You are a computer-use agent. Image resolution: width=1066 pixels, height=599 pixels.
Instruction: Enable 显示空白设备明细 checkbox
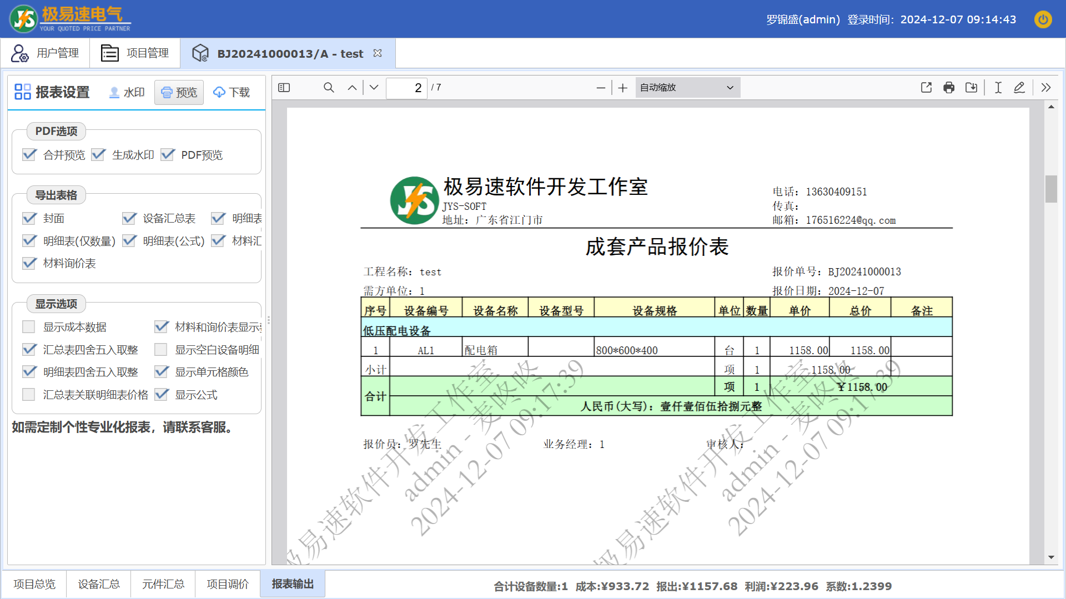coord(161,350)
